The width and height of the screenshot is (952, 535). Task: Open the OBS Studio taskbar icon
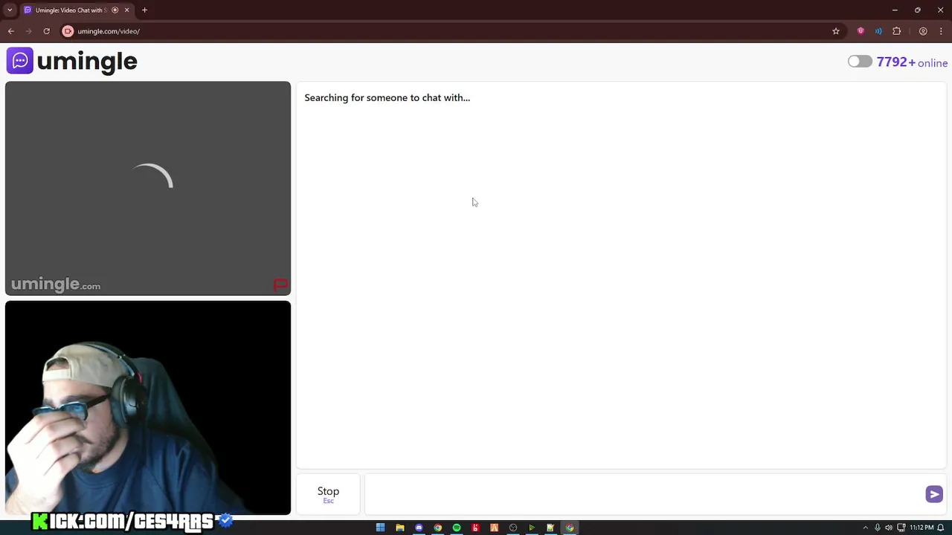click(513, 528)
